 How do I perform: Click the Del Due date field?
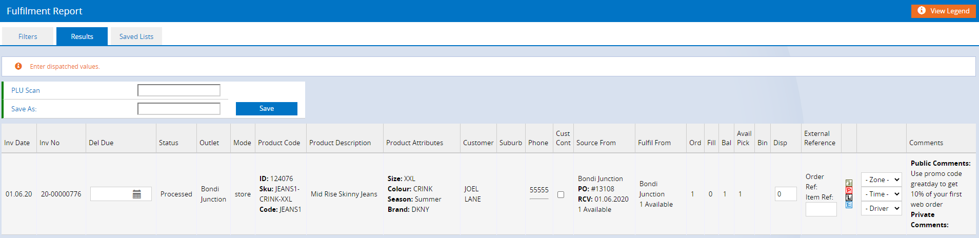(121, 194)
